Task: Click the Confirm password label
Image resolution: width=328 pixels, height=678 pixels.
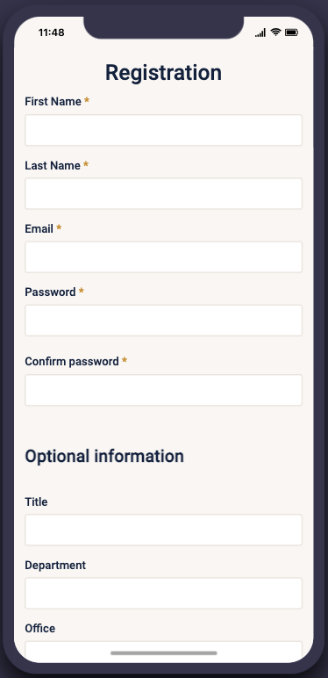Action: (x=72, y=362)
